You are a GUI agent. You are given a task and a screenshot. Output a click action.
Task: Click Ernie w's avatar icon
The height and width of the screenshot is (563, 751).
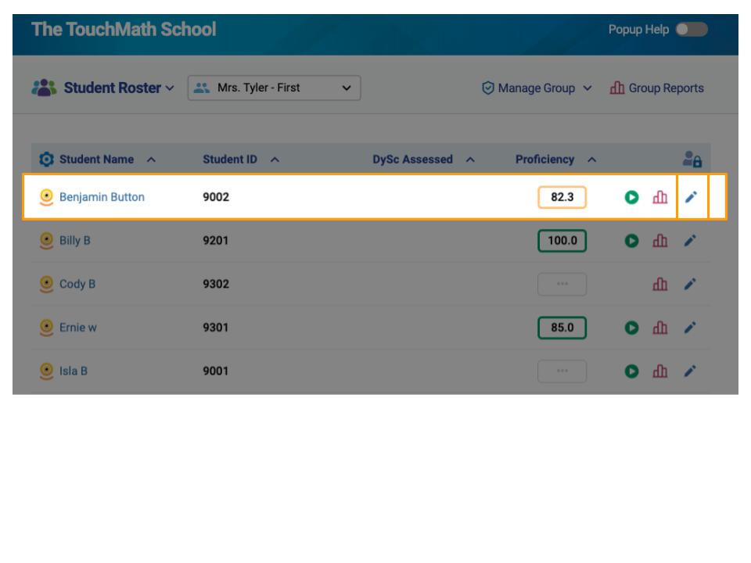[46, 328]
